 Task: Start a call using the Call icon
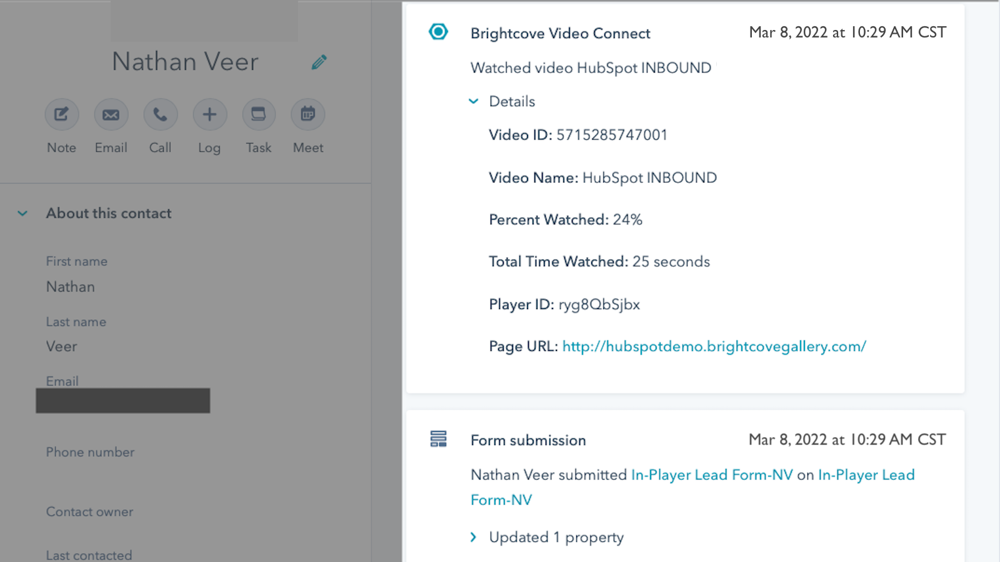pos(160,114)
